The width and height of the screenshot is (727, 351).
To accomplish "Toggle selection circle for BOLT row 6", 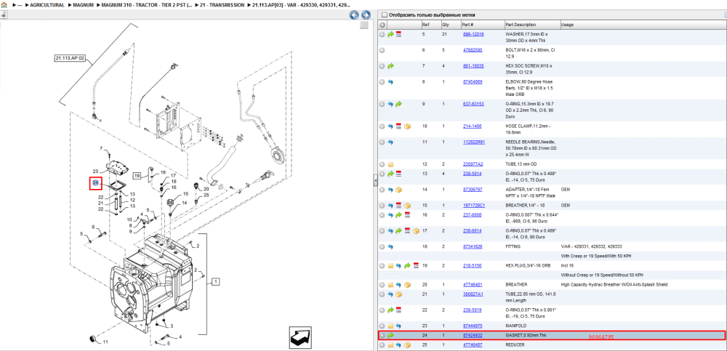I will click(382, 50).
